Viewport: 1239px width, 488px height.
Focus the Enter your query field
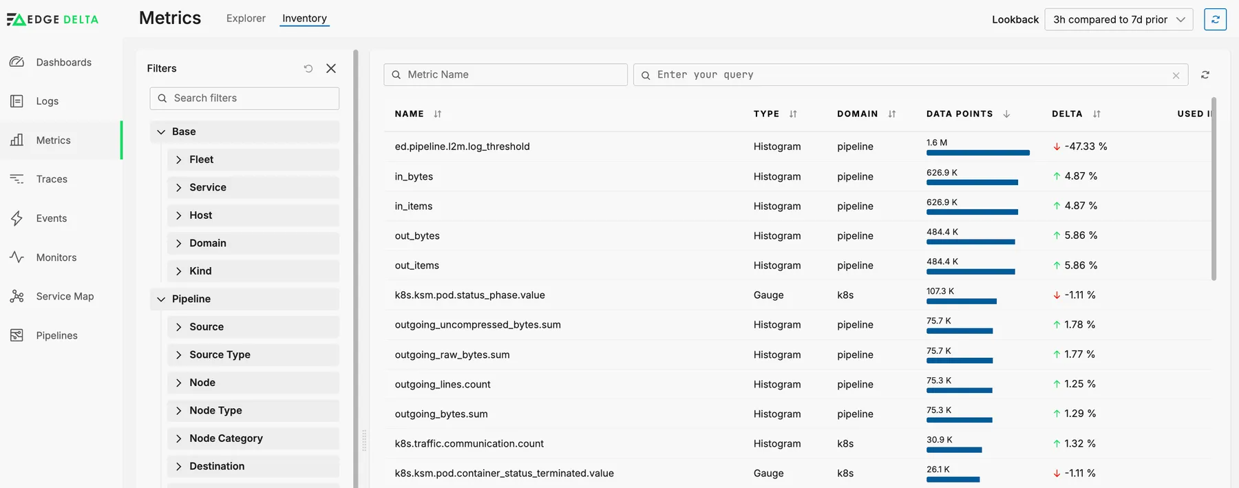click(x=911, y=74)
